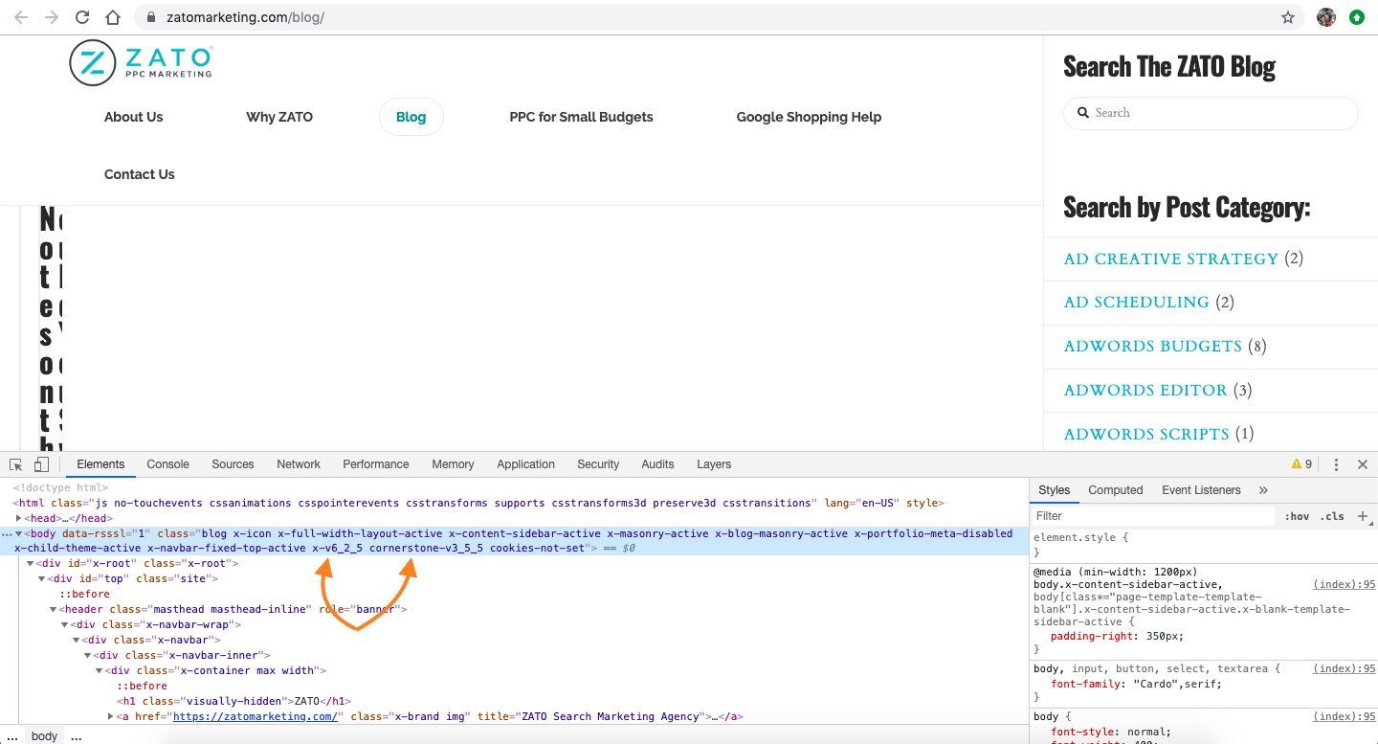Open the Ad Scheduling category
This screenshot has width=1378, height=744.
click(x=1137, y=303)
